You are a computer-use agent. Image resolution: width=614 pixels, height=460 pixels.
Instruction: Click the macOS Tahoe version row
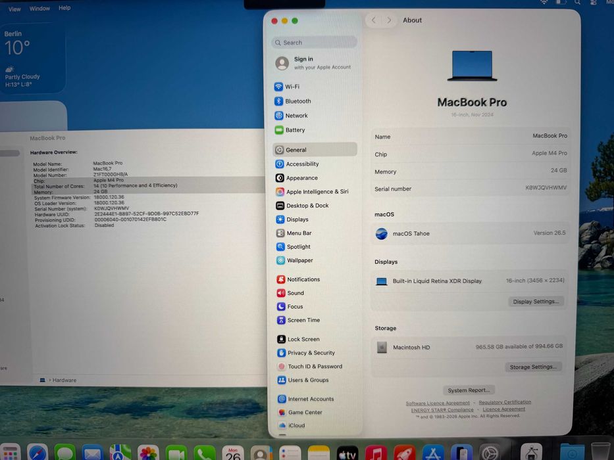tap(470, 233)
